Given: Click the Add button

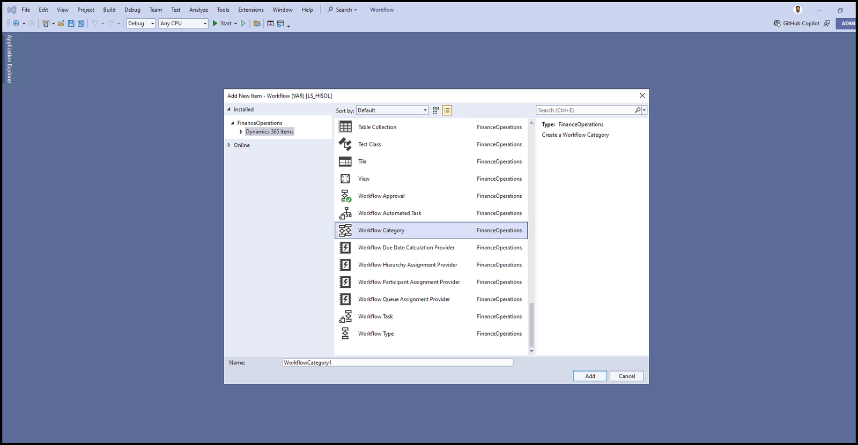Looking at the screenshot, I should pyautogui.click(x=590, y=376).
